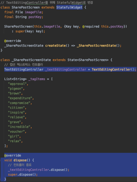Select the highlighted StatefulWidget class name
This screenshot has width=137, height=182.
click(69, 7)
